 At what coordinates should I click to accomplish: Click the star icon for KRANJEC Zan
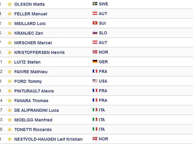pos(10,33)
